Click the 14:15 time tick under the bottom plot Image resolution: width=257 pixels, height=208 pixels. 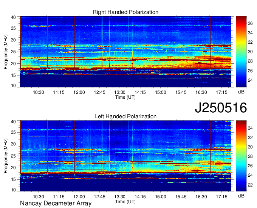140,197
